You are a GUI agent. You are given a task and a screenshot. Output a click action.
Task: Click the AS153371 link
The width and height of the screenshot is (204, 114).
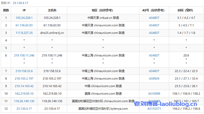tap(154, 109)
